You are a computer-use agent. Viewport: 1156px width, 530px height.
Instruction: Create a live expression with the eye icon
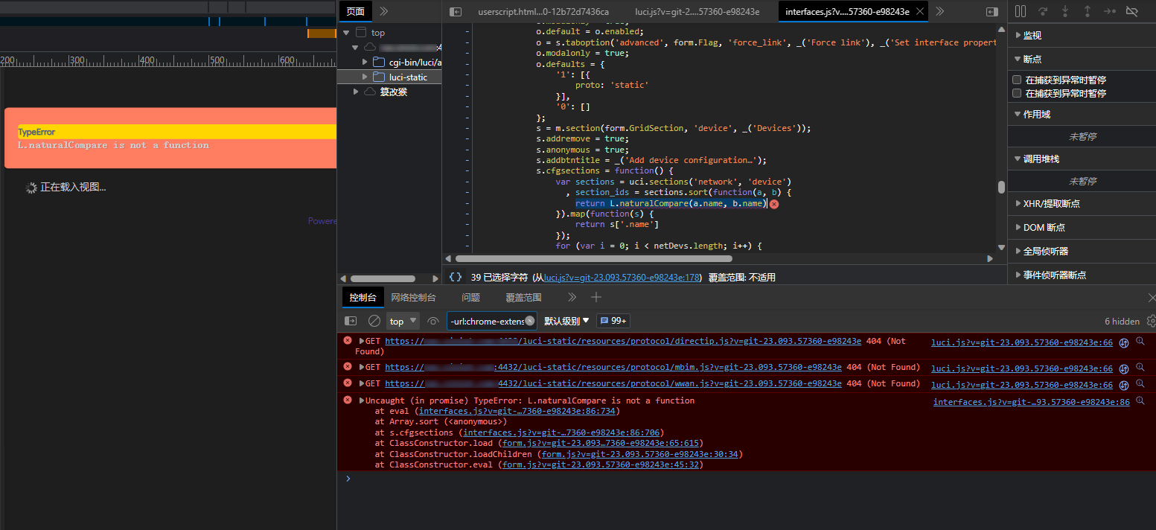pyautogui.click(x=432, y=321)
